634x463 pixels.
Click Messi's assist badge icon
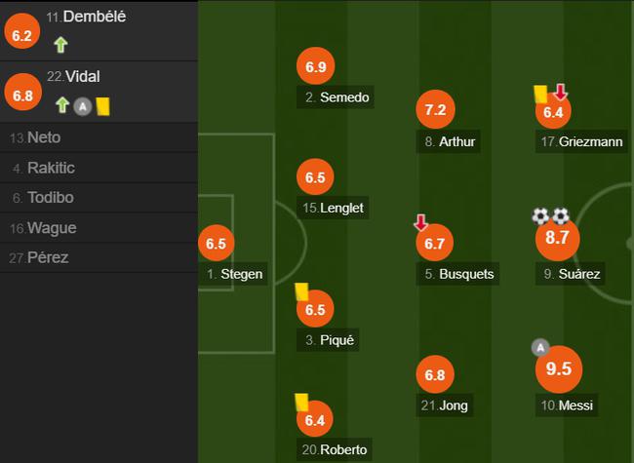coord(540,347)
